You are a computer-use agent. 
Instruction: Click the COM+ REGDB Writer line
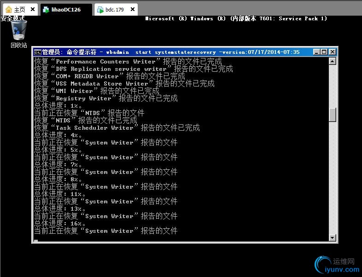tap(110, 76)
